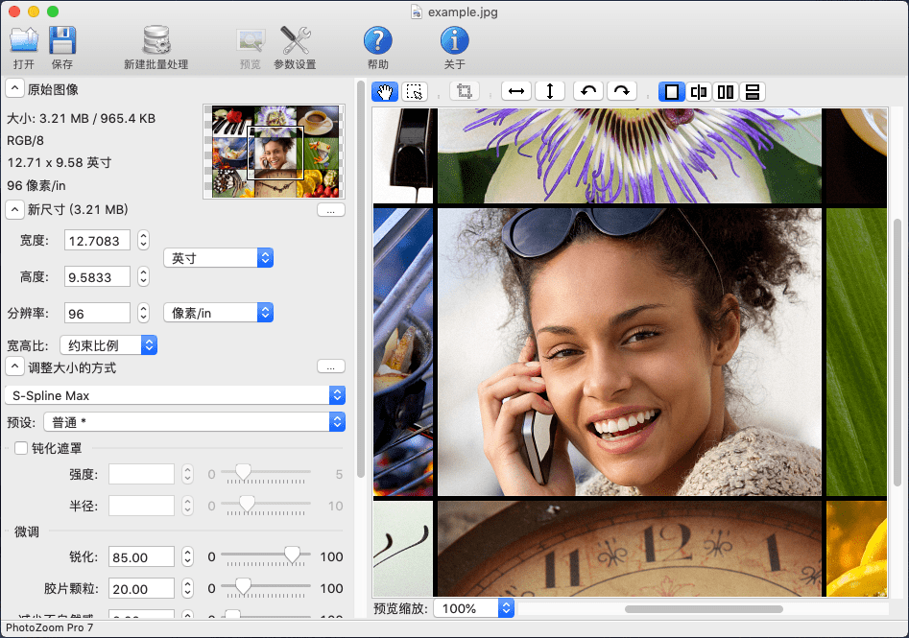The height and width of the screenshot is (638, 909).
Task: Click the crop tool icon
Action: [464, 91]
